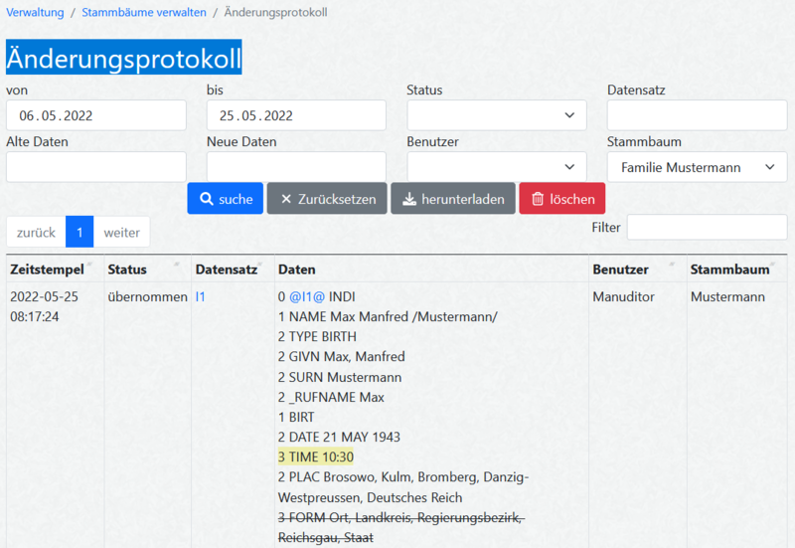
Task: Open the Verwaltung breadcrumb link
Action: (35, 13)
